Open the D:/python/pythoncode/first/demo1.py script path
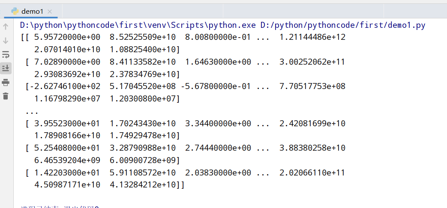The width and height of the screenshot is (447, 208). coord(343,25)
